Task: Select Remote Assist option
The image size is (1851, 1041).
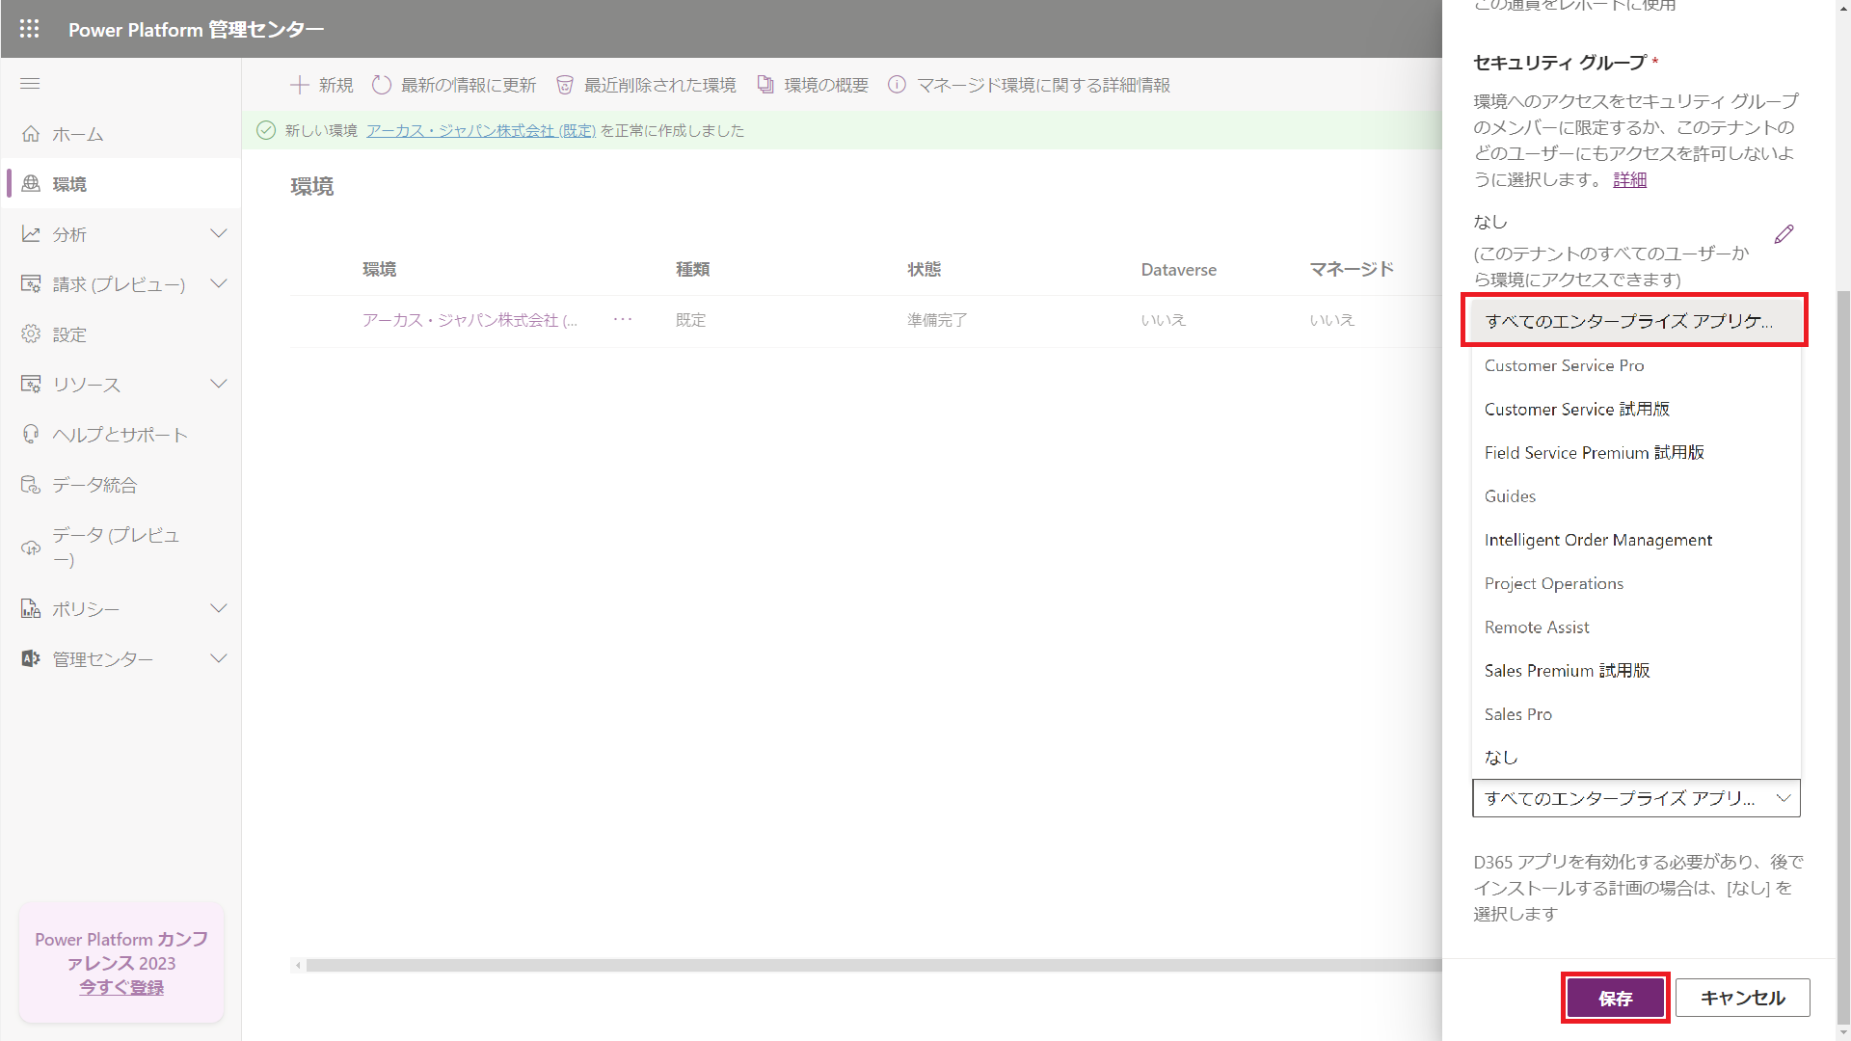Action: (1635, 627)
